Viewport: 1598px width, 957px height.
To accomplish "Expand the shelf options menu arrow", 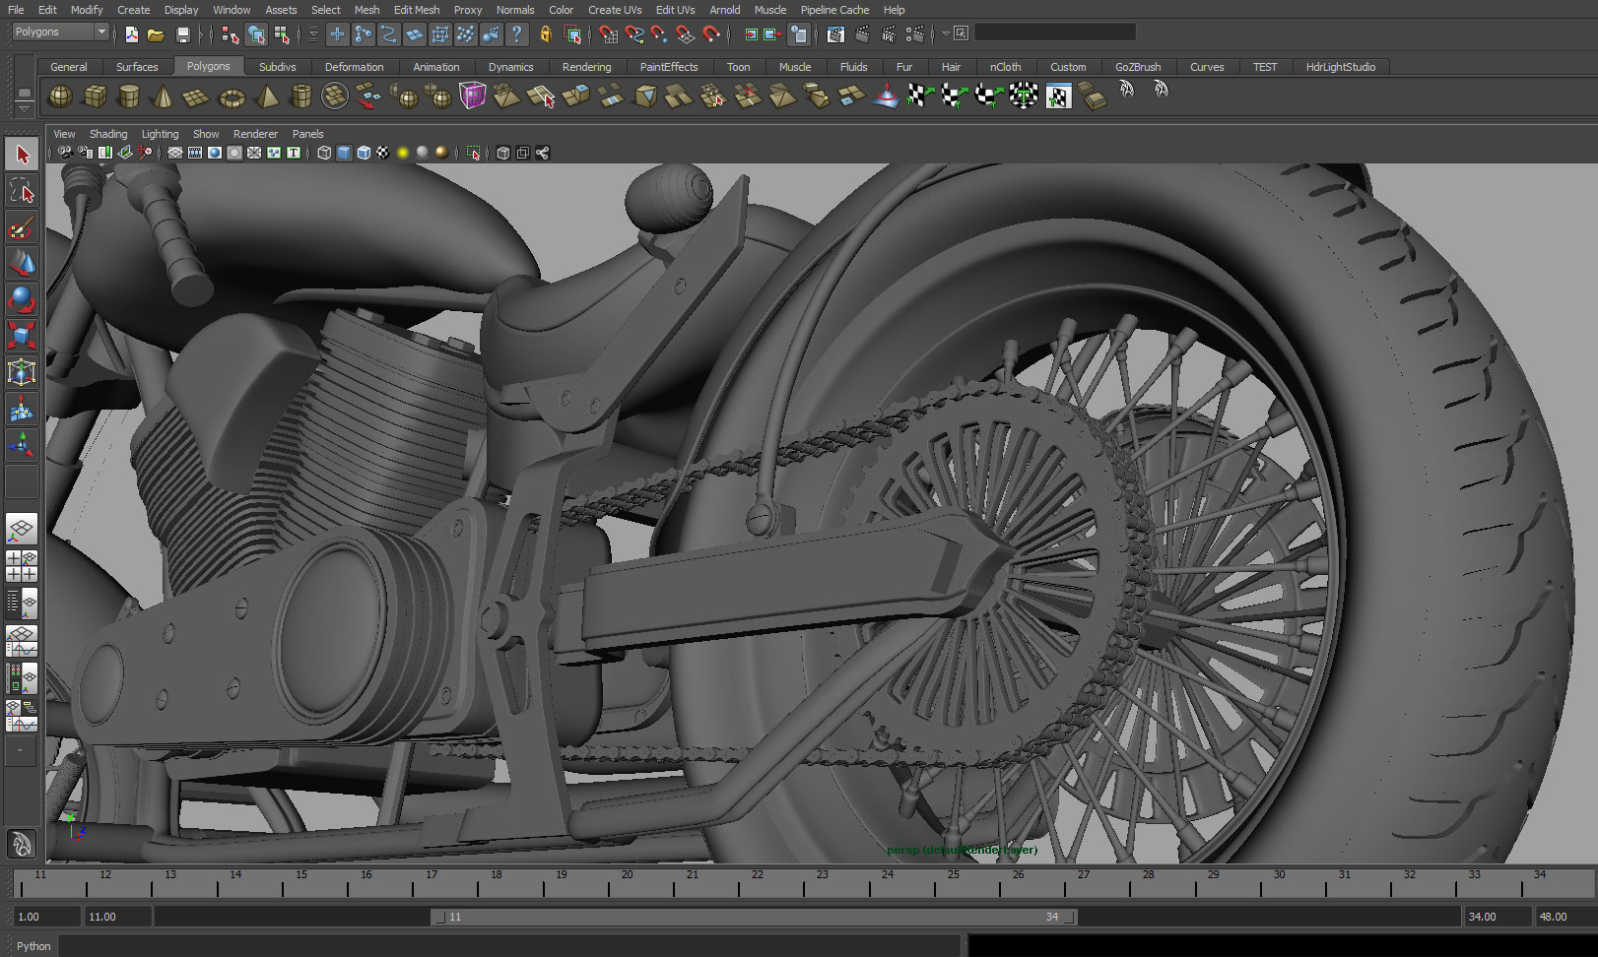I will pyautogui.click(x=25, y=110).
